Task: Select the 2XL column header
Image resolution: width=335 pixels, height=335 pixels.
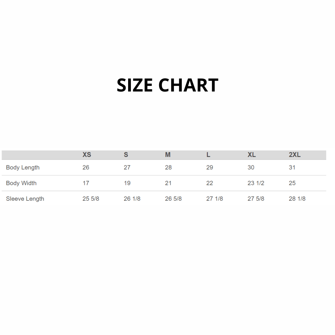Action: (295, 155)
